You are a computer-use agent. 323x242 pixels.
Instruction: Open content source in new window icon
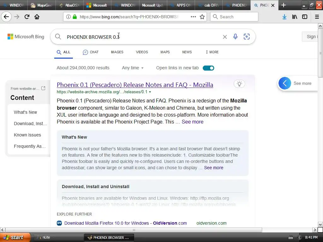pos(43,88)
